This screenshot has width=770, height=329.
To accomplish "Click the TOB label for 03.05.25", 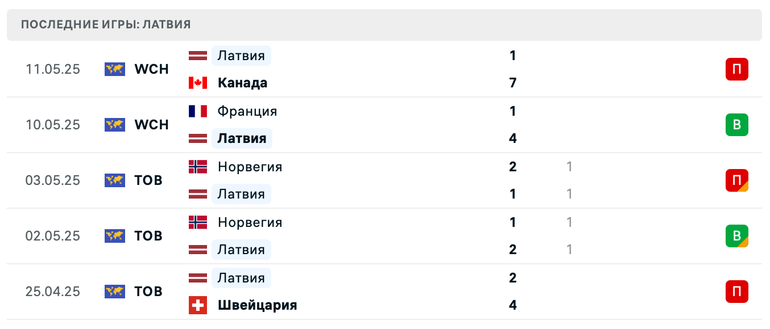I will pos(148,180).
